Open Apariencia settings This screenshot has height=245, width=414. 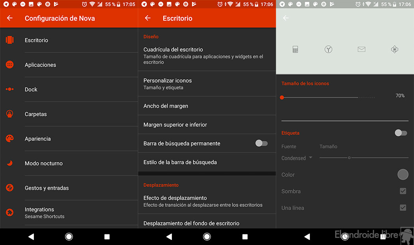[69, 139]
